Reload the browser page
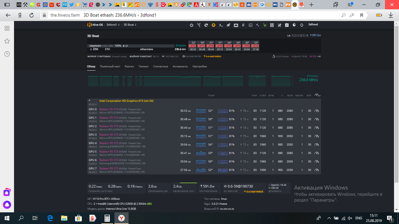Image resolution: width=399 pixels, height=224 pixels. (x=31, y=15)
